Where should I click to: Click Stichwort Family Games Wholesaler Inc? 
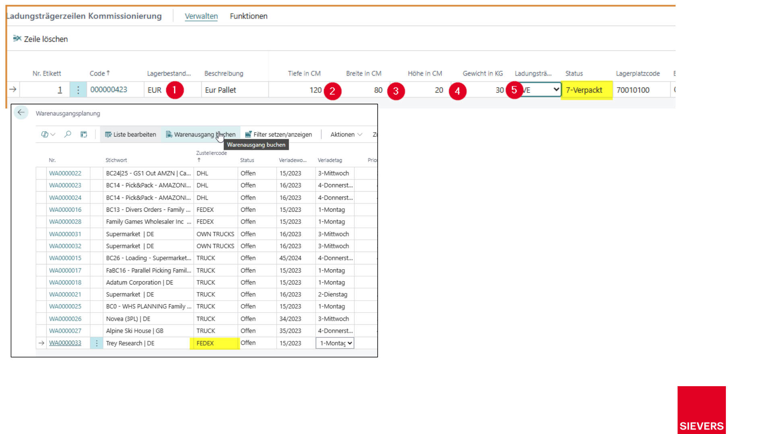tap(149, 222)
